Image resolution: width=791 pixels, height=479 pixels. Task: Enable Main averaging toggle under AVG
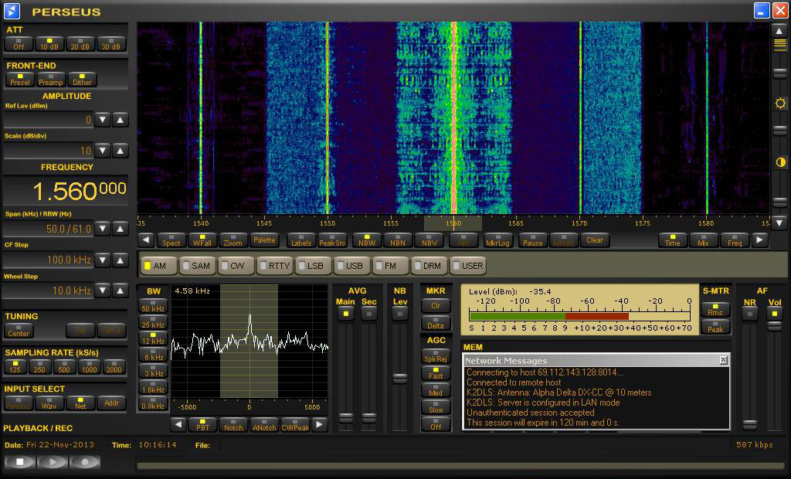(345, 314)
